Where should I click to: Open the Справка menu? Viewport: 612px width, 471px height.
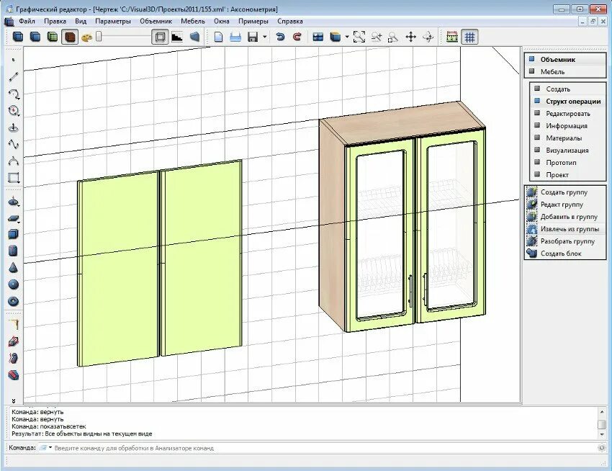click(290, 21)
